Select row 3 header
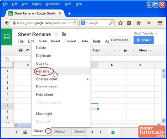 pyautogui.click(x=7, y=83)
